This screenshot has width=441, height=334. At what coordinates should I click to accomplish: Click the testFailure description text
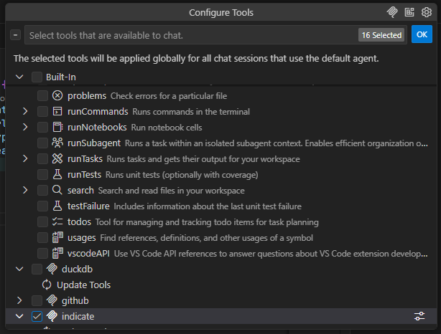click(x=208, y=206)
